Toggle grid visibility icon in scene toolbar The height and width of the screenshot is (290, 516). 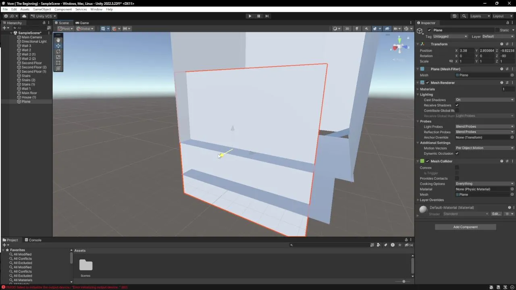tap(104, 29)
